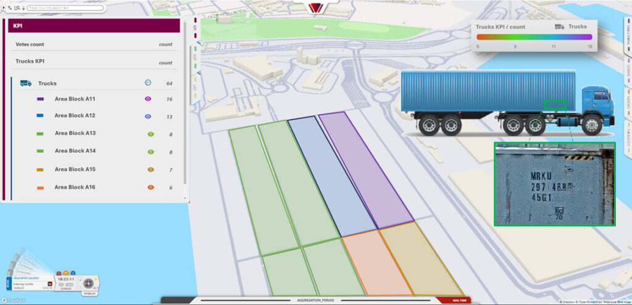632x305 pixels.
Task: Click the truck icon in the KPI legend
Action: click(559, 27)
